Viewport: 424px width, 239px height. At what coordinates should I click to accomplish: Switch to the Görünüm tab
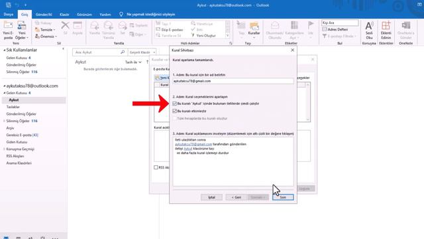pyautogui.click(x=84, y=15)
